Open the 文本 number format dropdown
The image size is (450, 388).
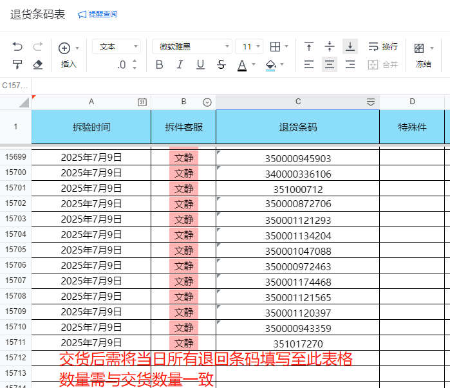point(116,47)
